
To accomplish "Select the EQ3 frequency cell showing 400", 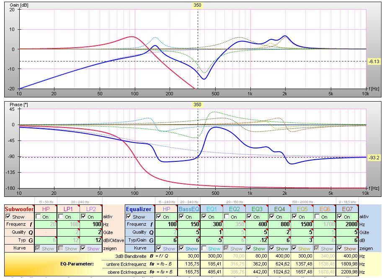I will [x=257, y=225].
